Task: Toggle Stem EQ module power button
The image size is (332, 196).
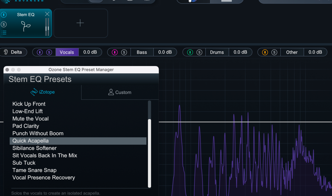Action: [4, 15]
